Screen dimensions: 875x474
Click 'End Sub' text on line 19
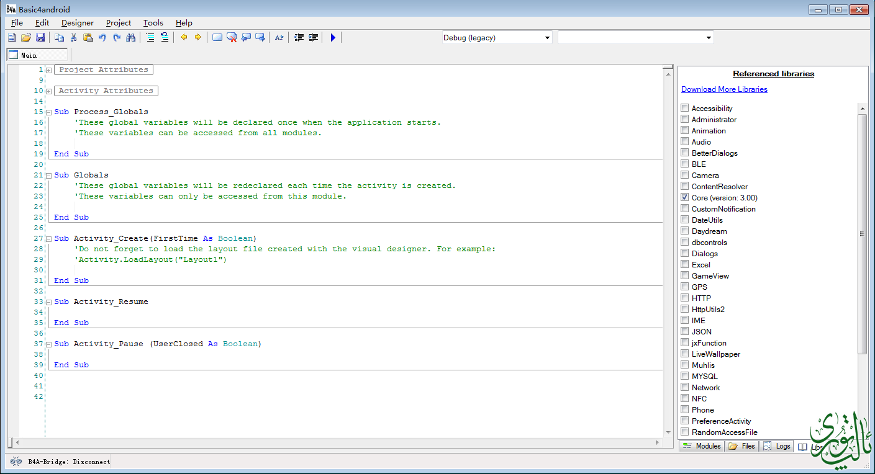click(x=71, y=154)
